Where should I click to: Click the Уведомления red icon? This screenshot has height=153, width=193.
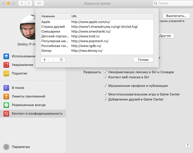click(6, 65)
